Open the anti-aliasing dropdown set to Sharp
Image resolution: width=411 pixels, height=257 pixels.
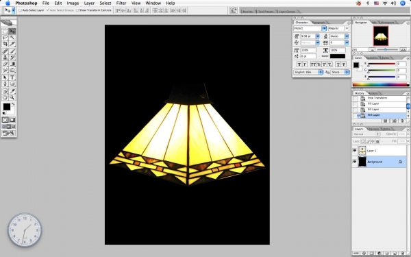point(340,72)
